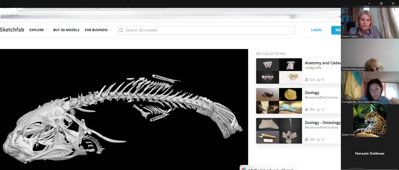Select Ірина Гоян's jaguar video tile

(370, 121)
